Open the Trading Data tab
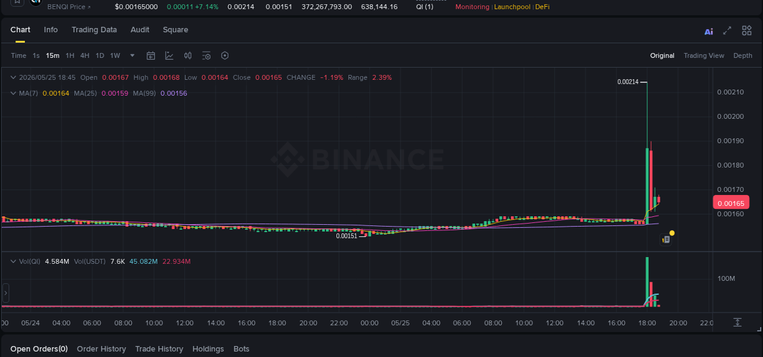The image size is (763, 357). click(x=94, y=30)
